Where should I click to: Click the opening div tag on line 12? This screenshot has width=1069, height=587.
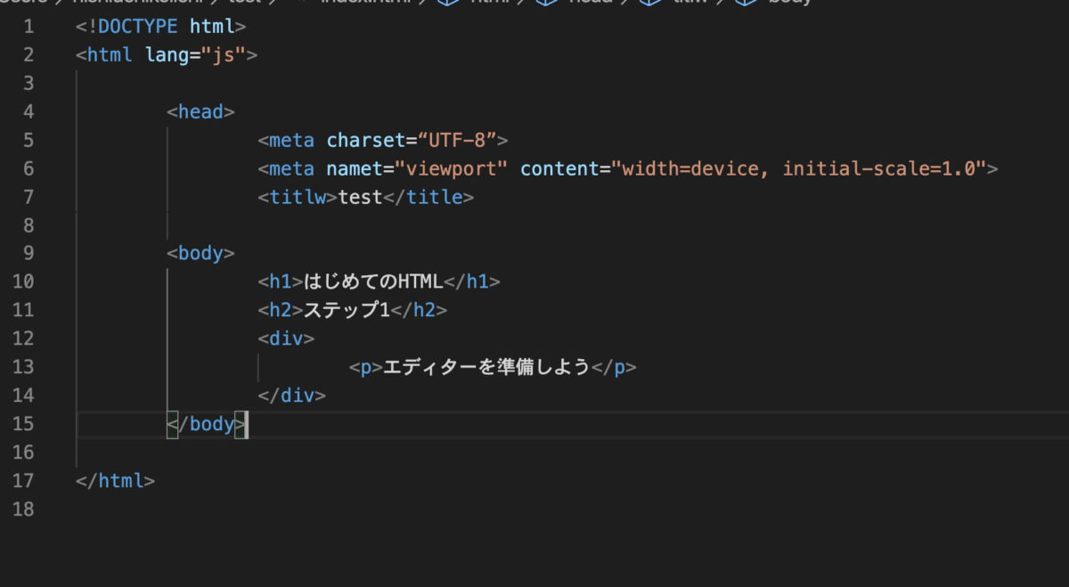(x=286, y=338)
